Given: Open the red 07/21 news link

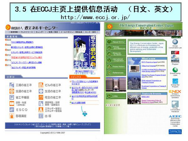Looking at the screenshot, I should [26, 57].
